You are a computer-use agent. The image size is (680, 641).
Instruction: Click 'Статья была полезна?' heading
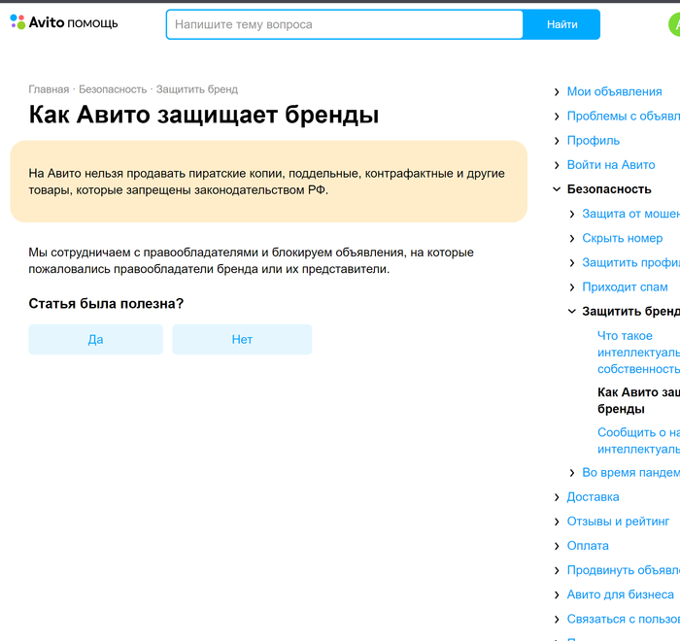pos(106,304)
